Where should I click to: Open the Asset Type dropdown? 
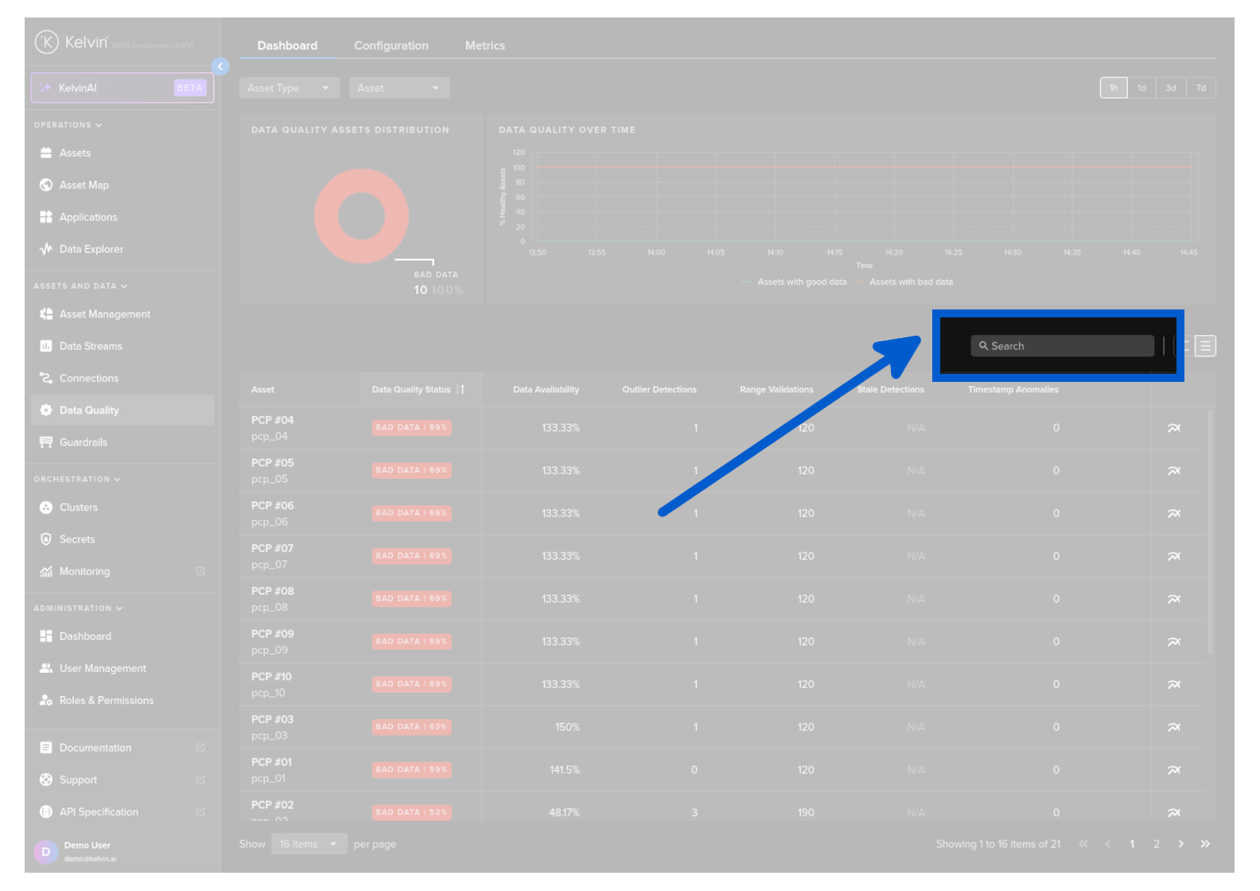click(x=289, y=88)
